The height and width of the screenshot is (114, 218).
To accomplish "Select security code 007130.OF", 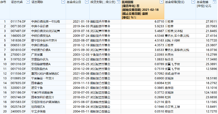I will (18, 26).
